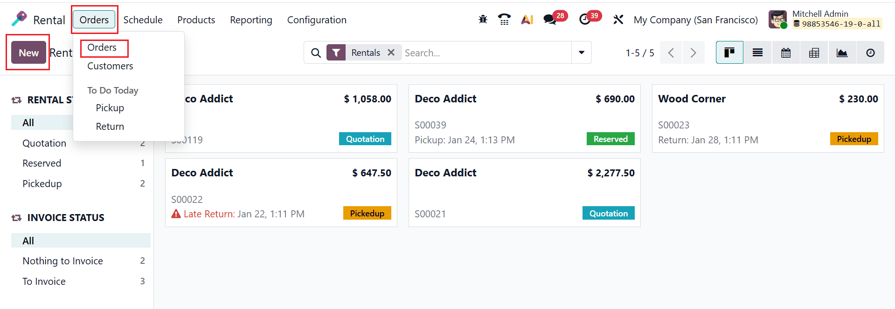Open the graph view icon

842,52
